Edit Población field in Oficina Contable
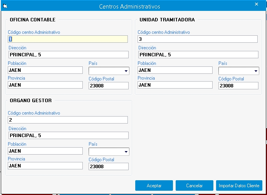267x195 pixels. [x=45, y=70]
